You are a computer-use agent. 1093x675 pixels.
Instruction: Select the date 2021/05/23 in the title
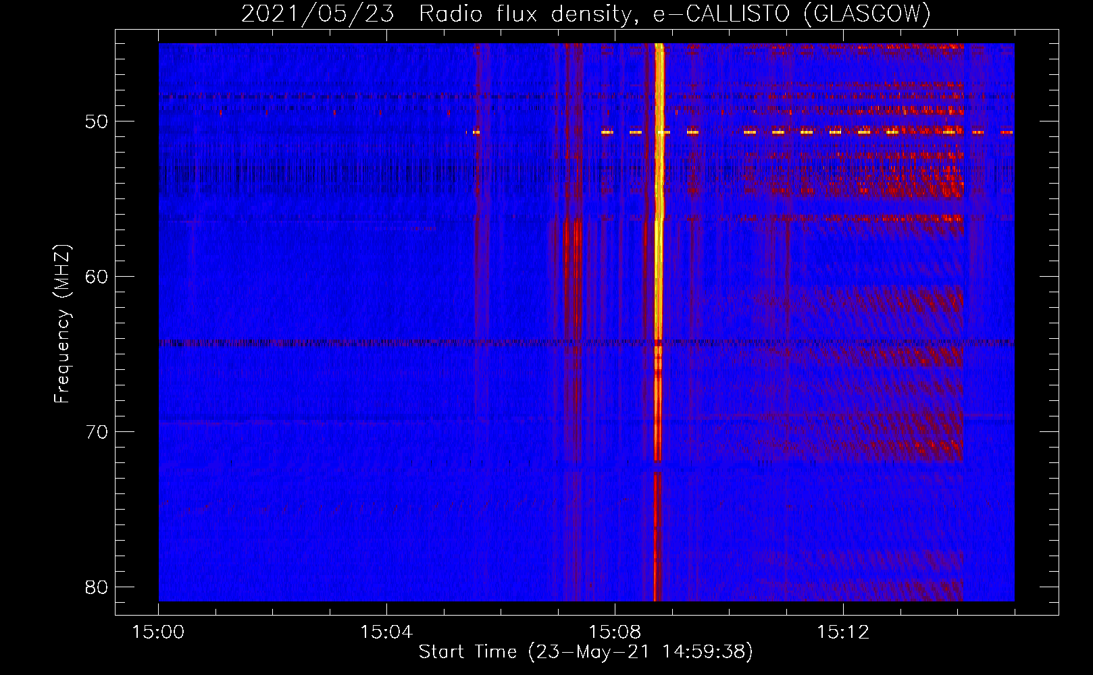pyautogui.click(x=317, y=13)
